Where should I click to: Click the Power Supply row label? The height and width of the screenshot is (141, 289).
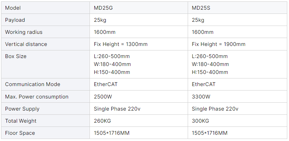pos(22,109)
